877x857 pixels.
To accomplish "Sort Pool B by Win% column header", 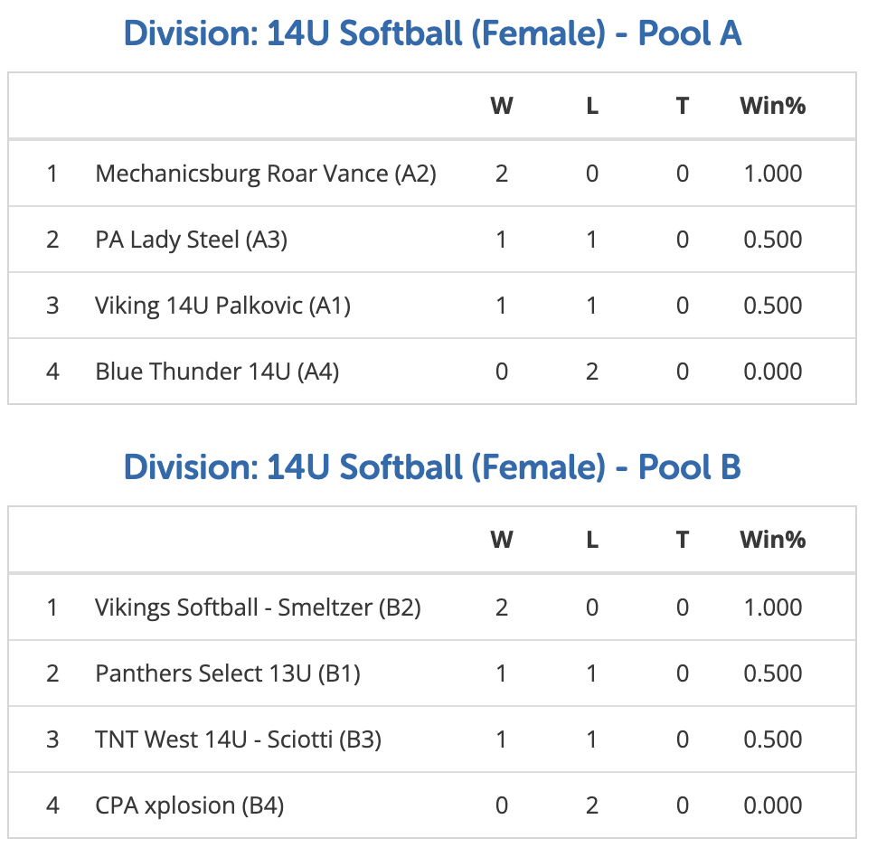I will tap(773, 540).
